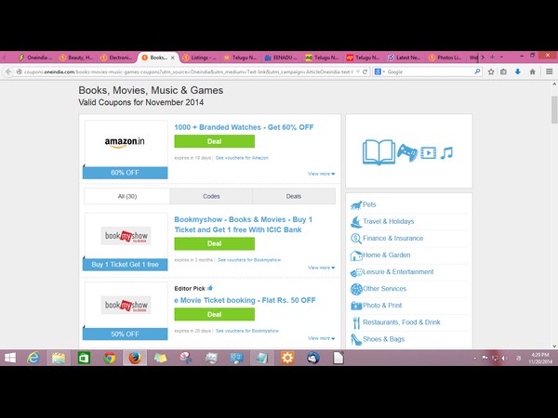
Task: Click the Pets category dog icon
Action: tap(355, 205)
